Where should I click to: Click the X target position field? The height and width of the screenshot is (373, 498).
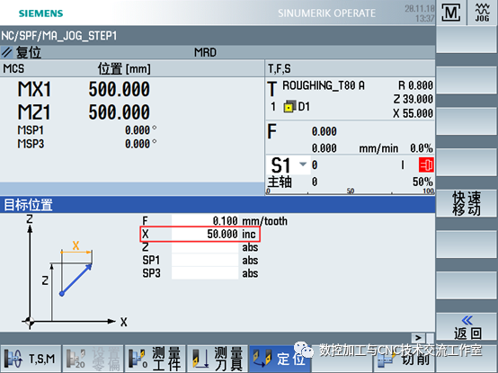[205, 234]
